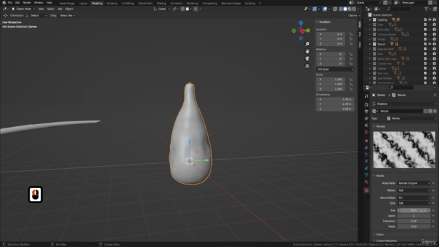Toggle Brick Wall collection render camera icon
Screen dimensions: 439x247
(434, 30)
